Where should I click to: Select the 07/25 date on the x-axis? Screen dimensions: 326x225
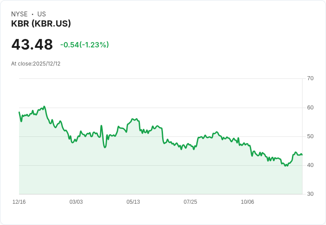[190, 202]
